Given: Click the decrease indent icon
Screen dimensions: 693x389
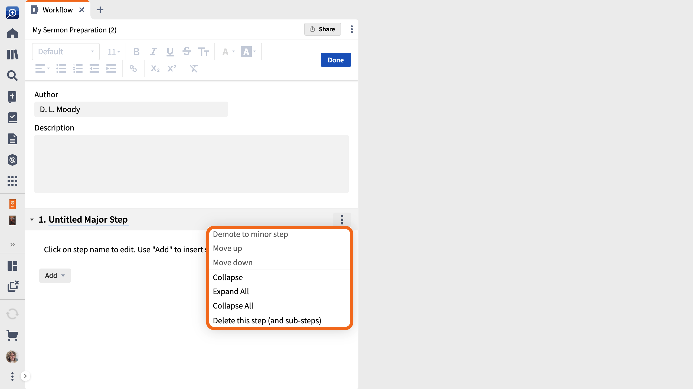Looking at the screenshot, I should tap(94, 69).
